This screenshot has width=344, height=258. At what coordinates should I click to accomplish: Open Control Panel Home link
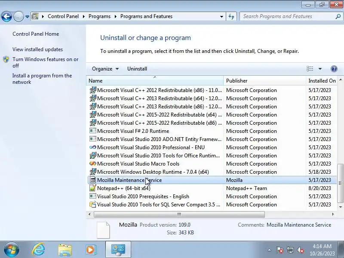36,34
